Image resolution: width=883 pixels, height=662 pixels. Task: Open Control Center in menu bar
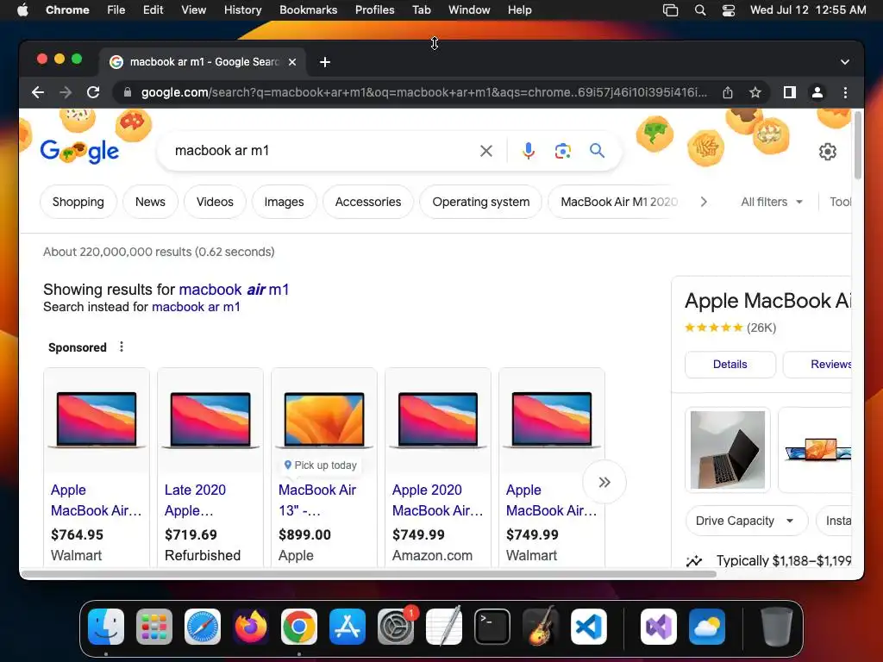(729, 10)
